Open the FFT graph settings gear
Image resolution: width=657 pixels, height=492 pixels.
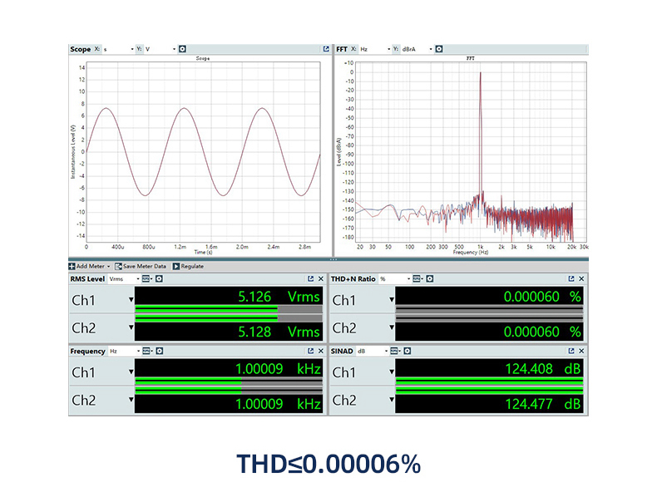(x=439, y=49)
